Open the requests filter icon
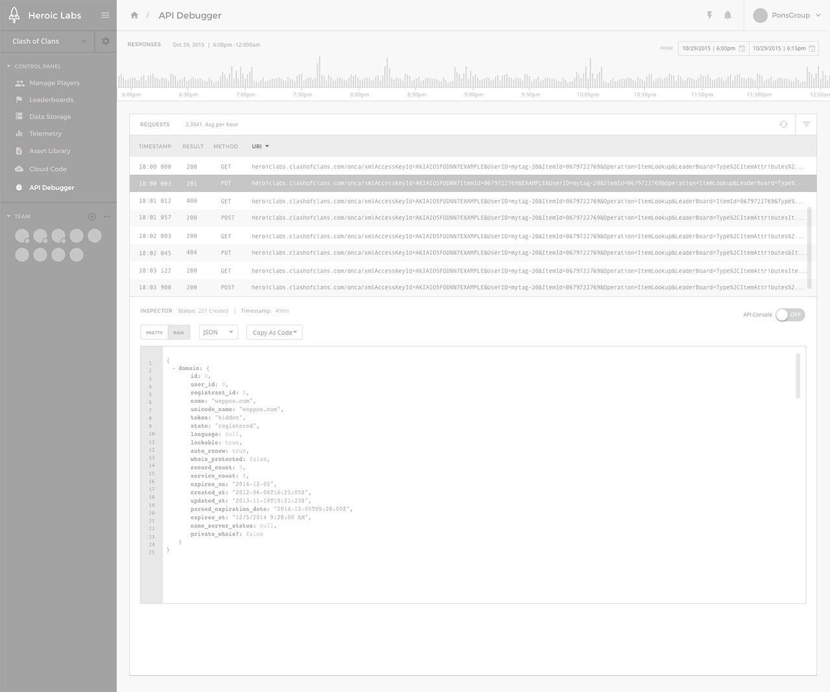The image size is (830, 692). pyautogui.click(x=806, y=125)
